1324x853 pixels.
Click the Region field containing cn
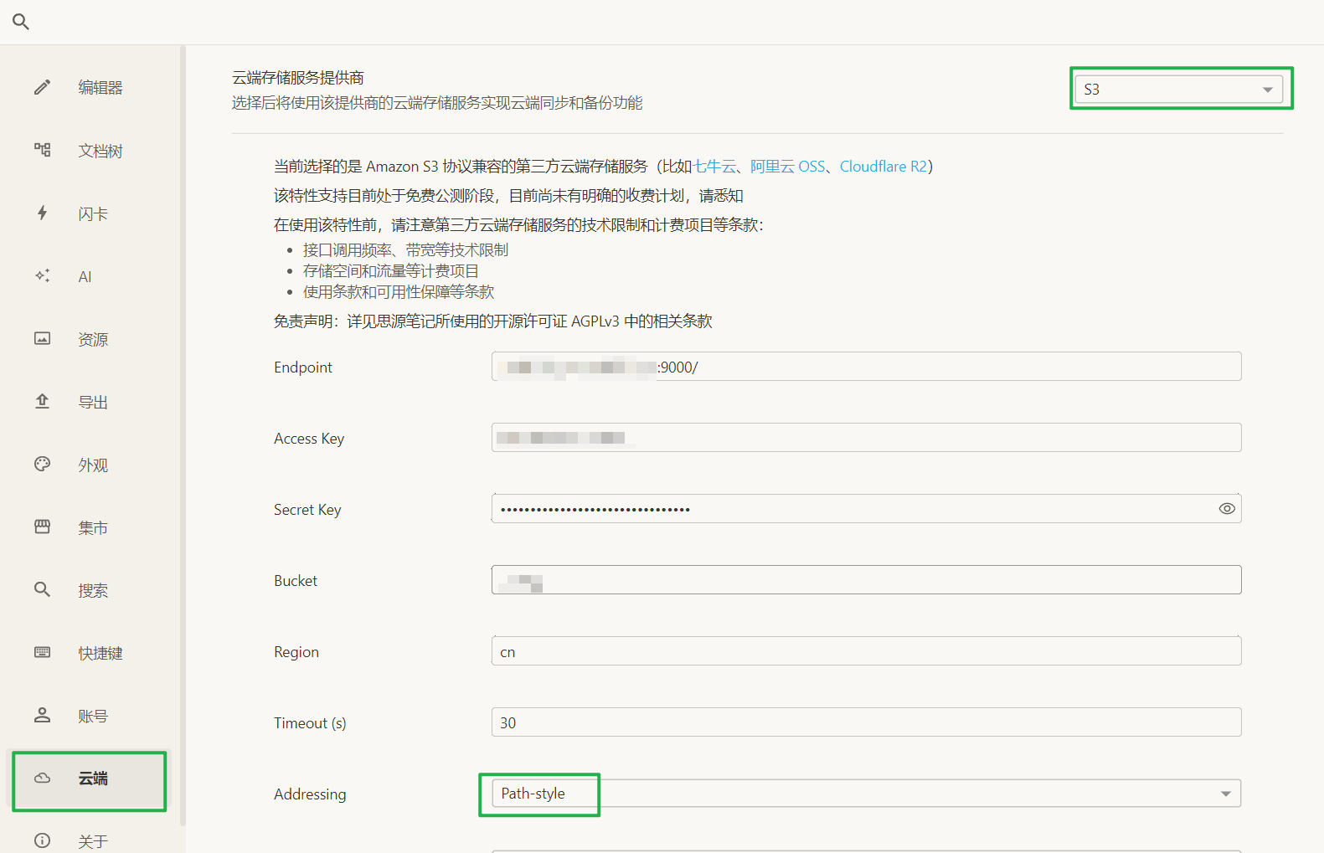pos(866,651)
